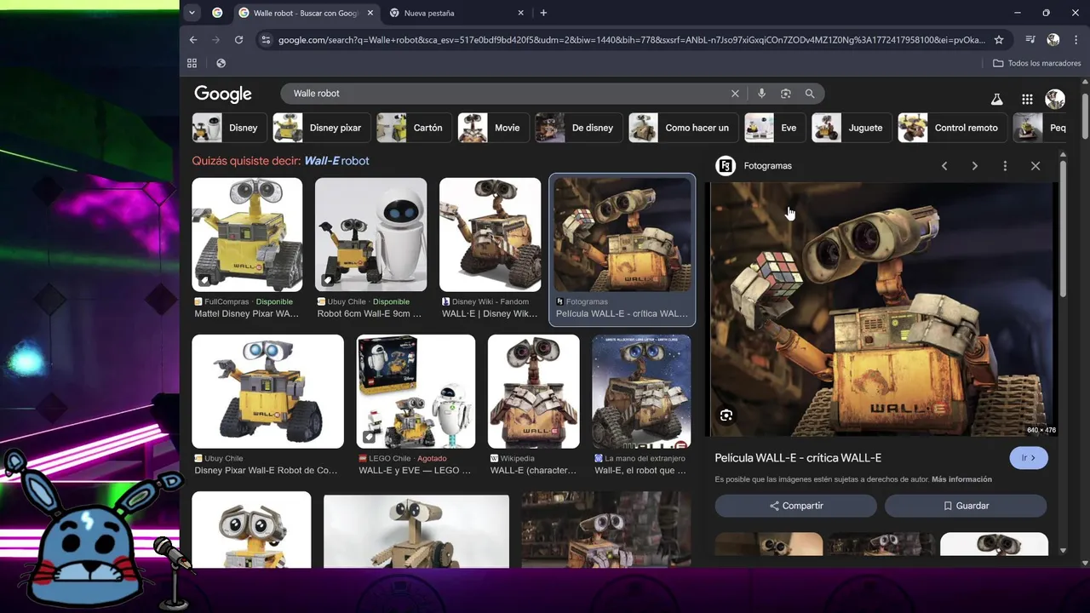Screen dimensions: 1090x613
Task: Click the preview panel scrollbar
Action: (1063, 230)
